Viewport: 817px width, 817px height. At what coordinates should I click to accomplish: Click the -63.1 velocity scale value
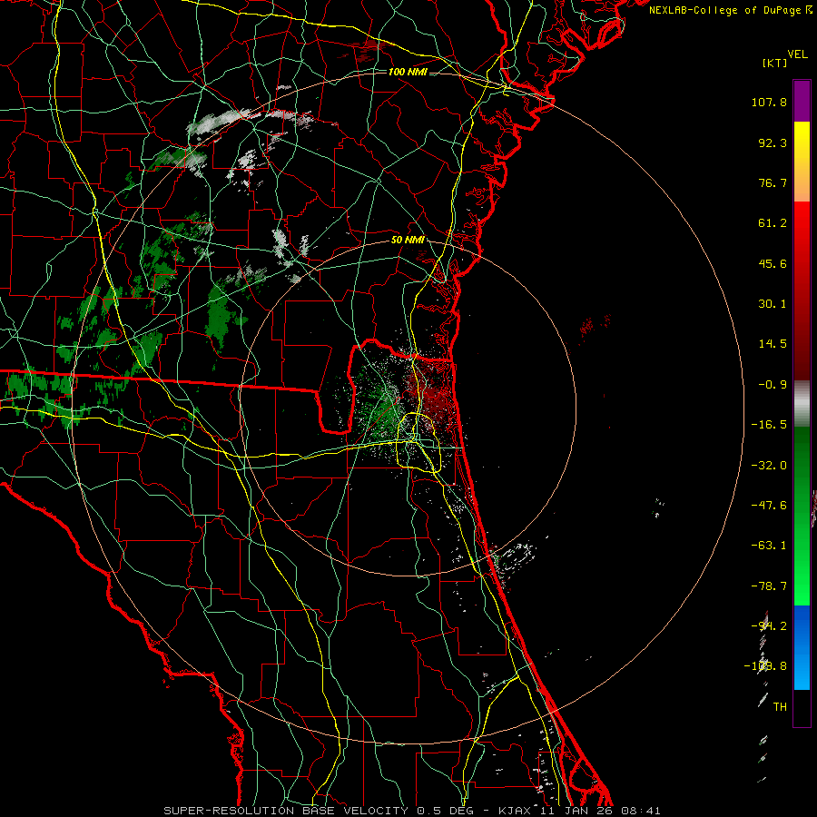(x=769, y=546)
